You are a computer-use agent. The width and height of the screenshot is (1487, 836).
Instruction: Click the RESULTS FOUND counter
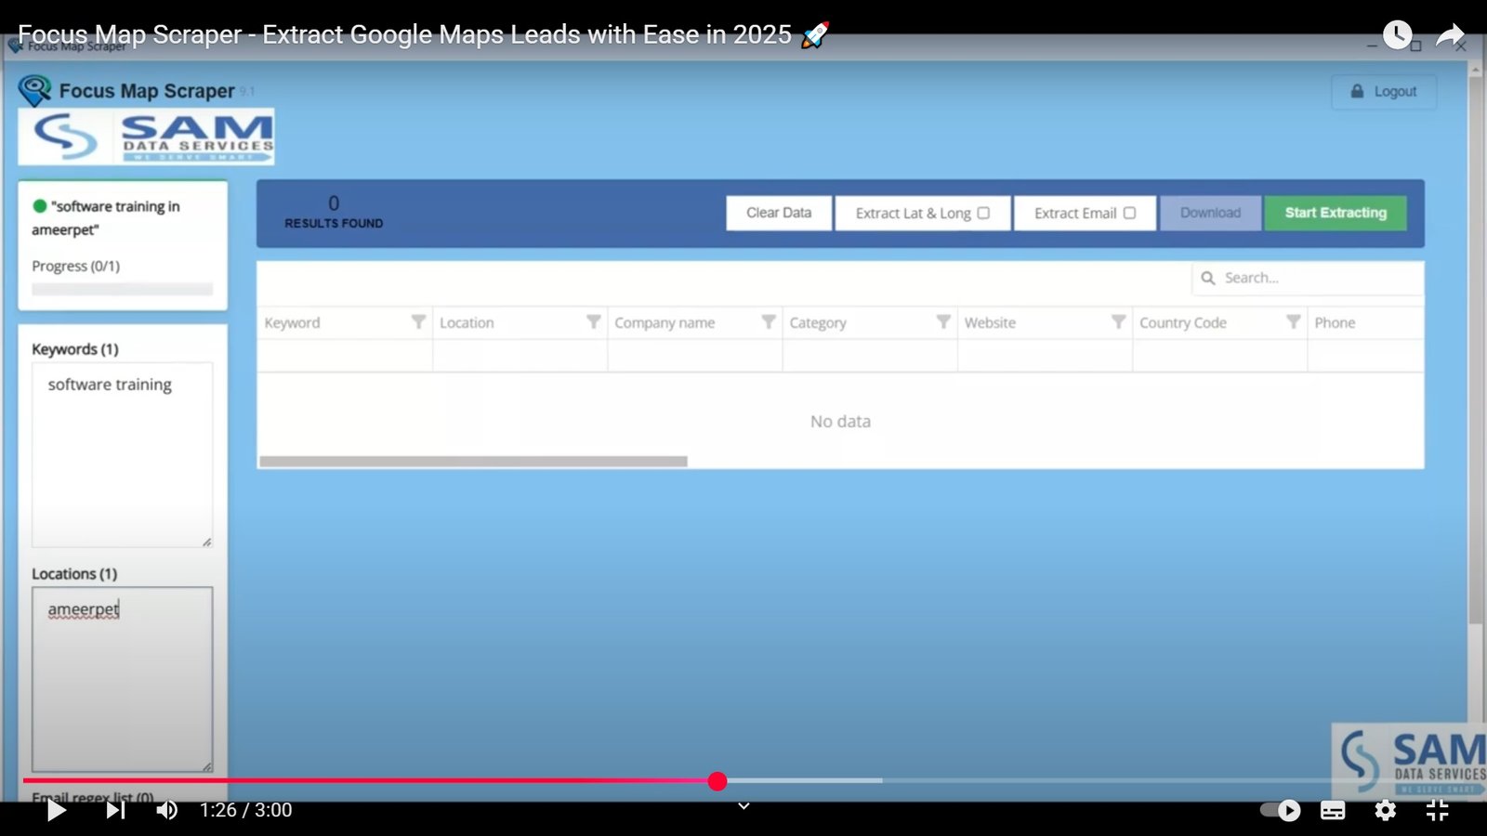pos(334,213)
